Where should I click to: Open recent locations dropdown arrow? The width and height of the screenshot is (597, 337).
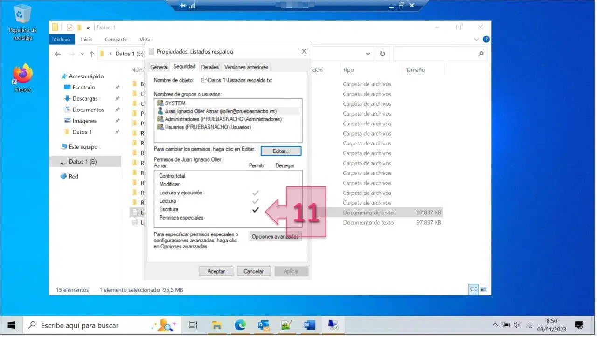click(x=83, y=54)
